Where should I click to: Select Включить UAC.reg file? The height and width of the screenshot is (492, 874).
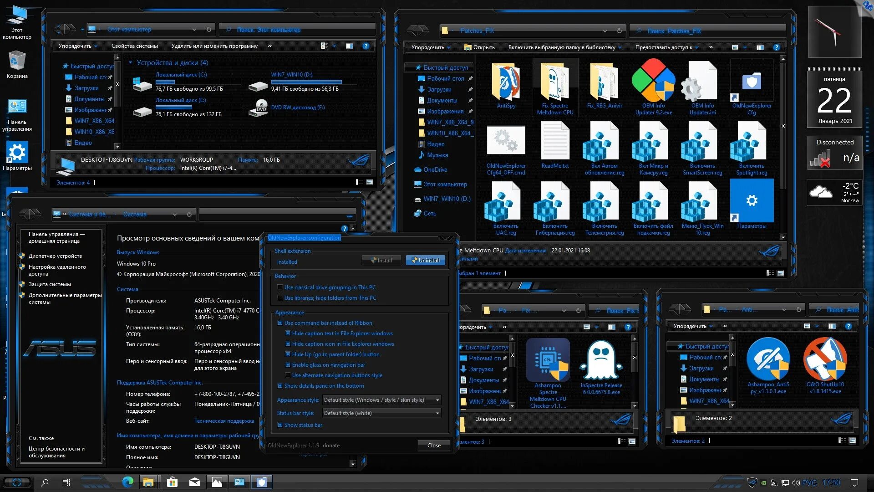(506, 208)
